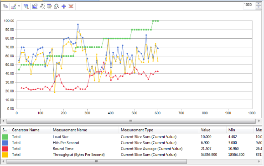Screen dimensions: 264x166
Task: Decrease range value with down stepper arrow
Action: 258,7
